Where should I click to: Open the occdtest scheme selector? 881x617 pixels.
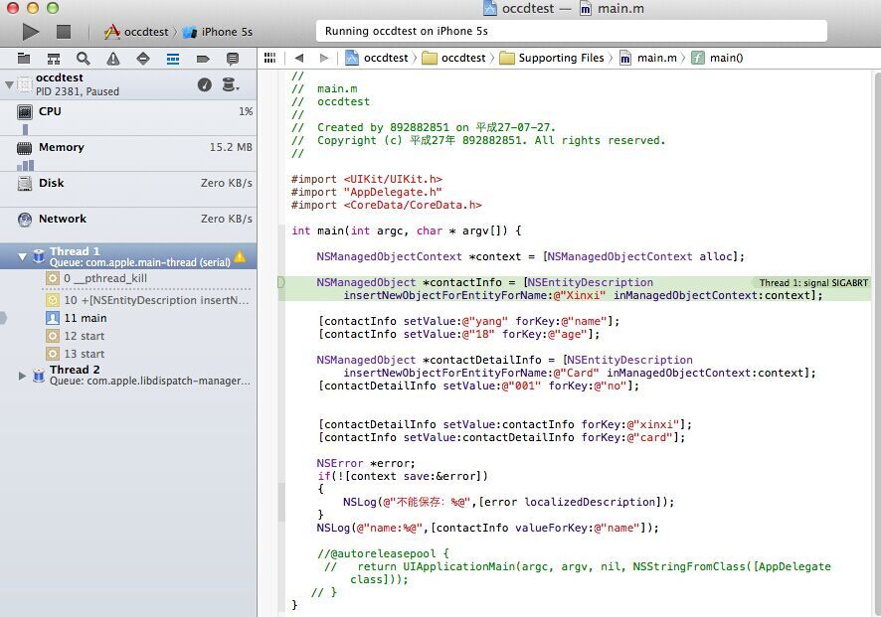136,32
